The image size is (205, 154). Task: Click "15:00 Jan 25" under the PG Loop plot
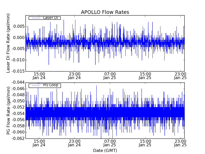[145, 143]
